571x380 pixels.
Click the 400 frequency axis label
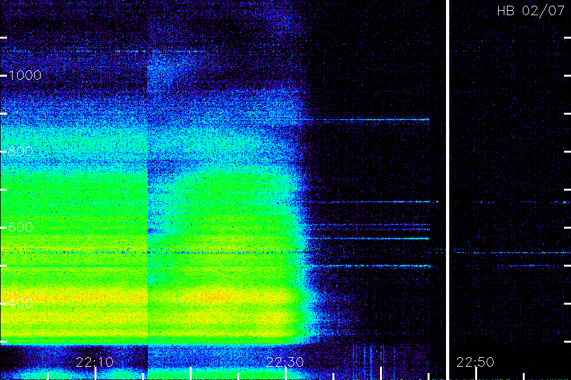tap(21, 303)
